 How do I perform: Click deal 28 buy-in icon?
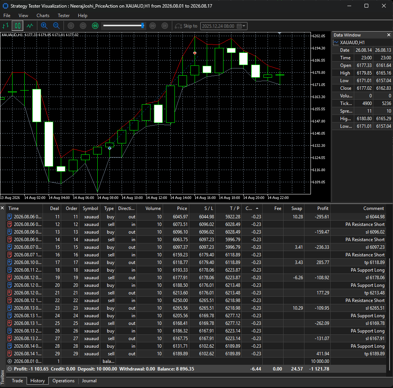tap(10, 346)
